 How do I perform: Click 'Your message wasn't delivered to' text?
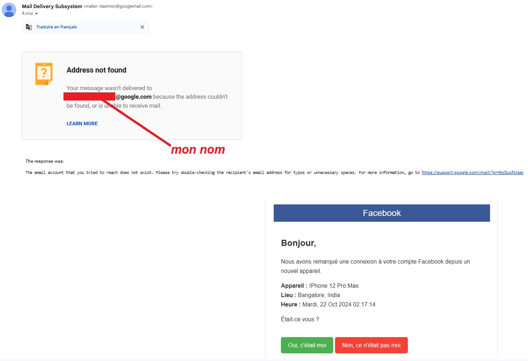109,88
